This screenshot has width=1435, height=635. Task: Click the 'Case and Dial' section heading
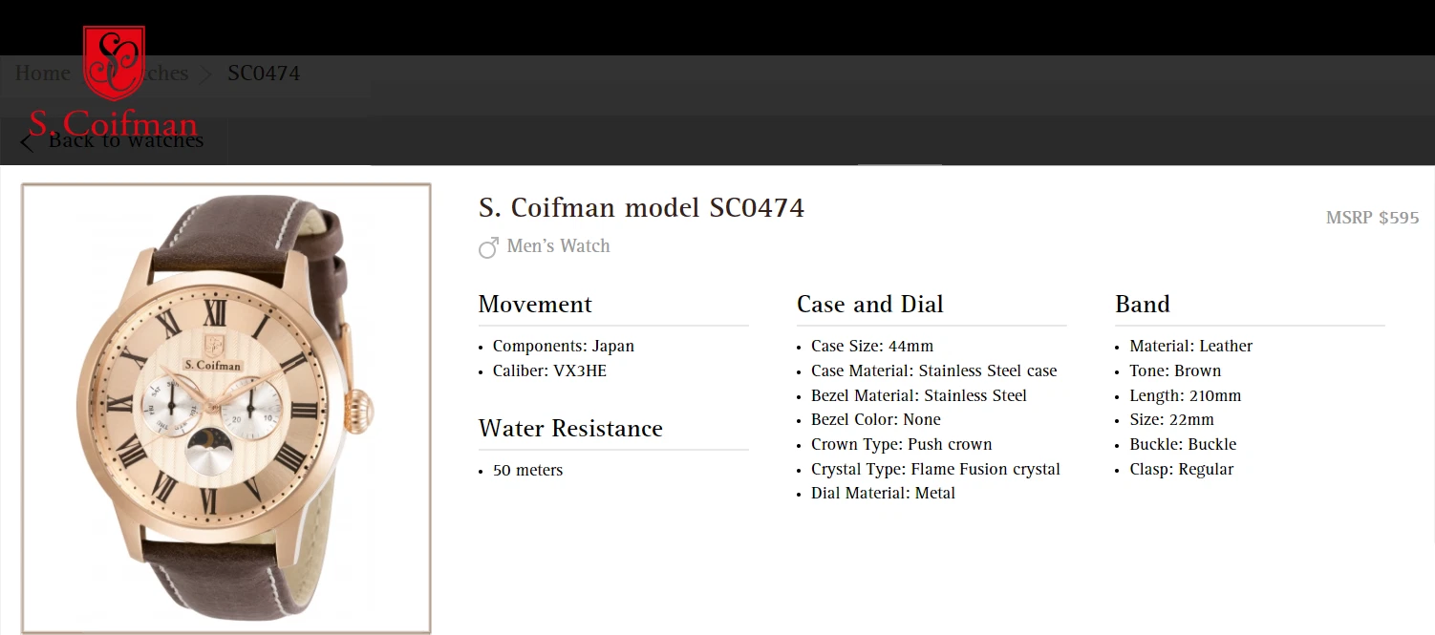[x=869, y=305]
